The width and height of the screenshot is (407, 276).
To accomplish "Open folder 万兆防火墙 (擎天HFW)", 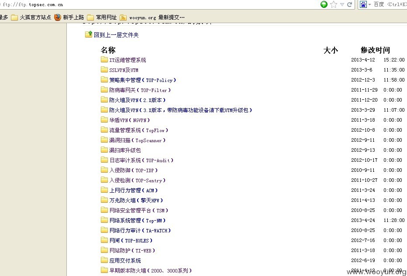I will 136,201.
